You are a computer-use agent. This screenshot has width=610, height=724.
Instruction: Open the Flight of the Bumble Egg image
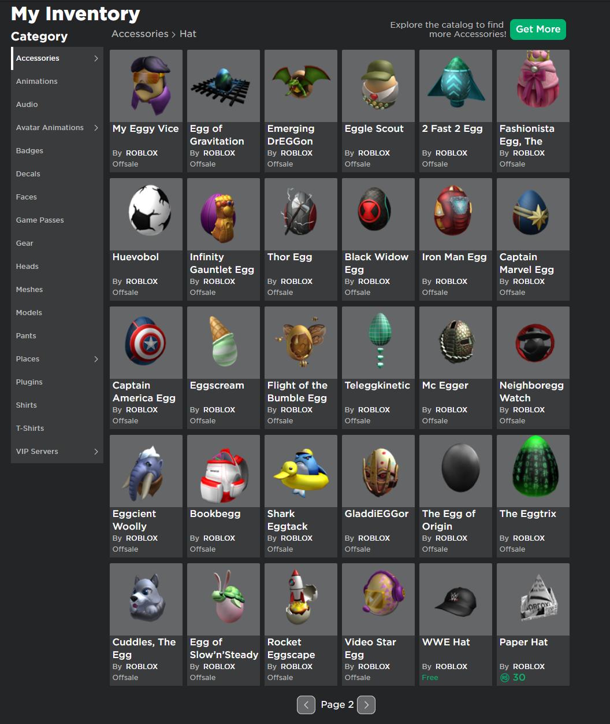click(x=301, y=342)
